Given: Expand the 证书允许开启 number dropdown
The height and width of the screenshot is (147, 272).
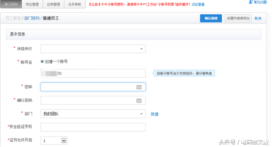Looking at the screenshot, I should (63, 140).
